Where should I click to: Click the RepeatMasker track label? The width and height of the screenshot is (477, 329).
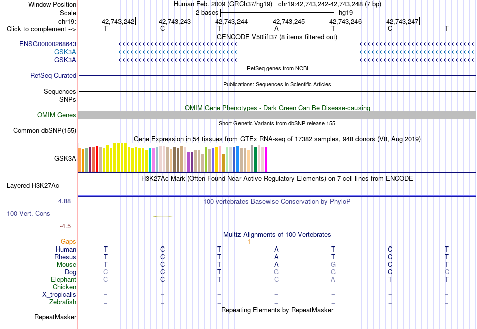pos(55,317)
